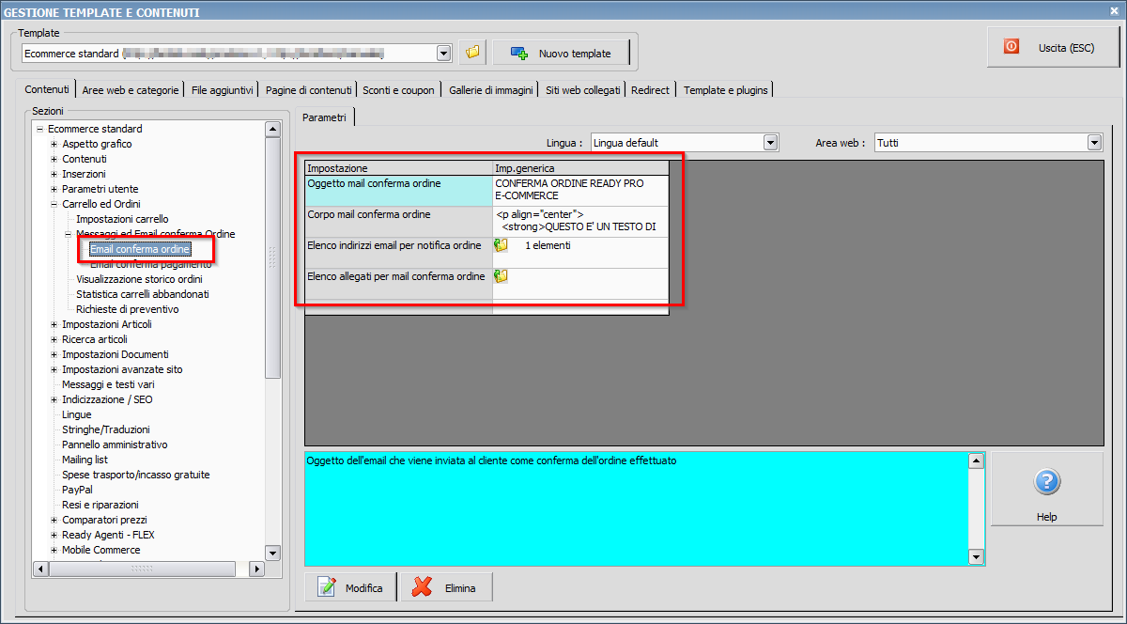Click tree horizontal scrollbar right arrow
Viewport: 1127px width, 624px height.
click(x=256, y=569)
